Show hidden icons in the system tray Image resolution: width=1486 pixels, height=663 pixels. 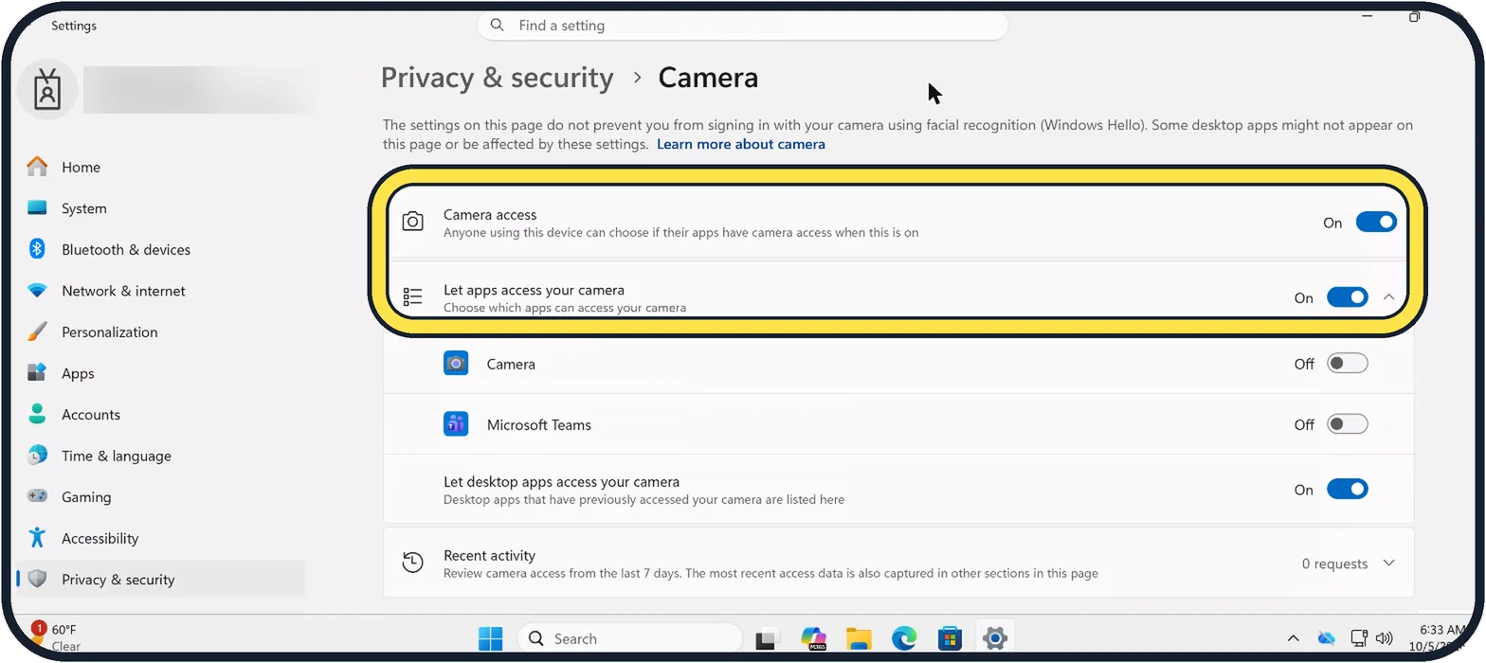1293,638
